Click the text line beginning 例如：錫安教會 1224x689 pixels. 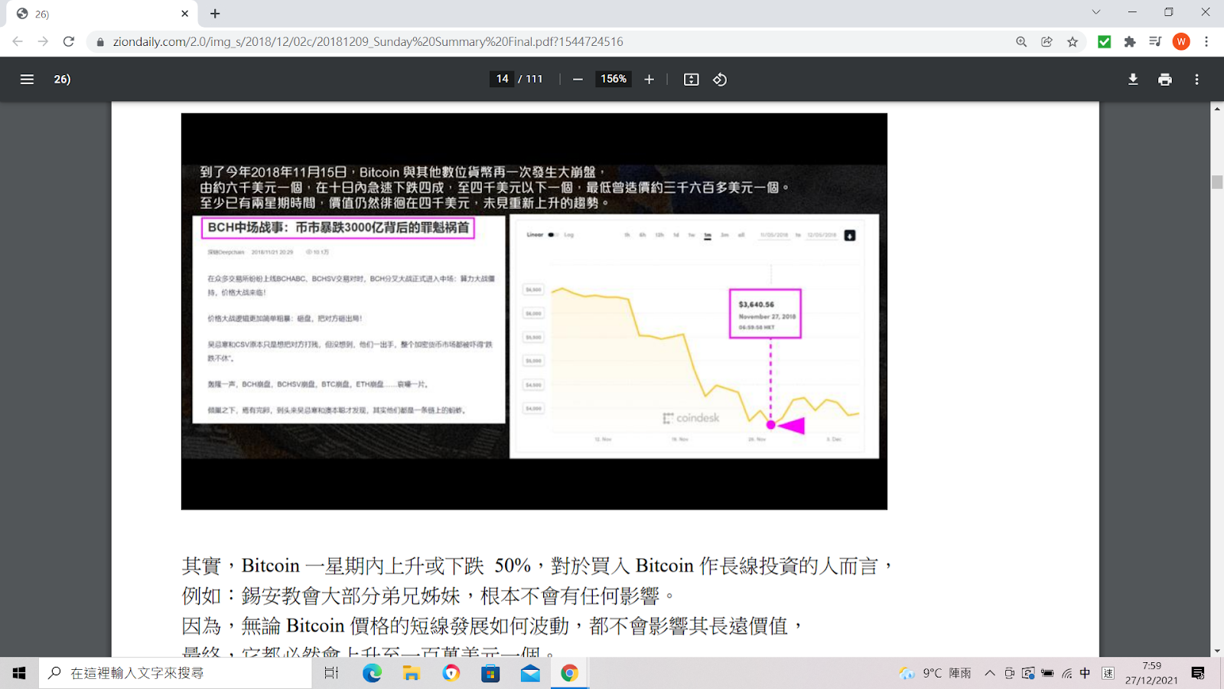[430, 596]
